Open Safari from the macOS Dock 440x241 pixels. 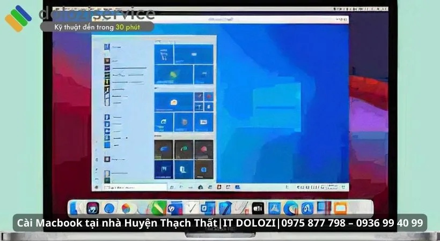coord(109,208)
